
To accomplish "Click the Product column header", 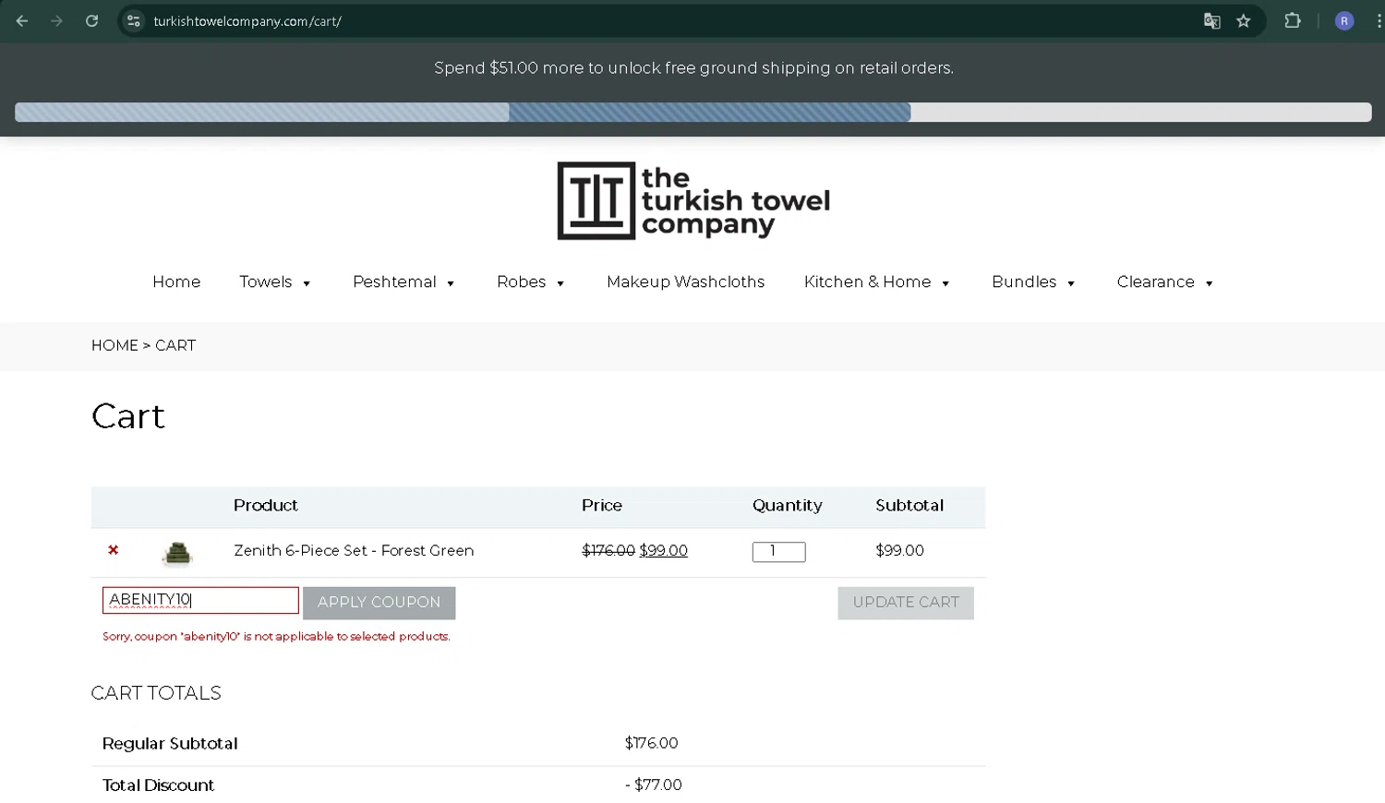I will [x=265, y=505].
